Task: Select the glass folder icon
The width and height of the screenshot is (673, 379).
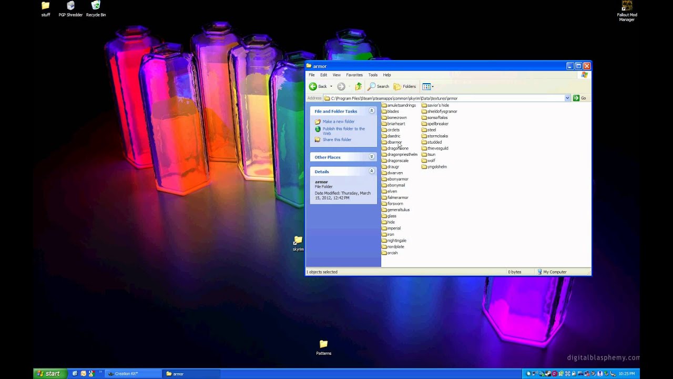Action: click(384, 216)
